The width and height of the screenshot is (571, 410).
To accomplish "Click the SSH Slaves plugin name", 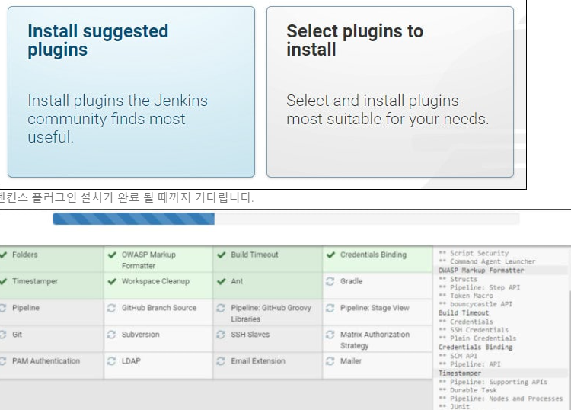I will point(250,335).
